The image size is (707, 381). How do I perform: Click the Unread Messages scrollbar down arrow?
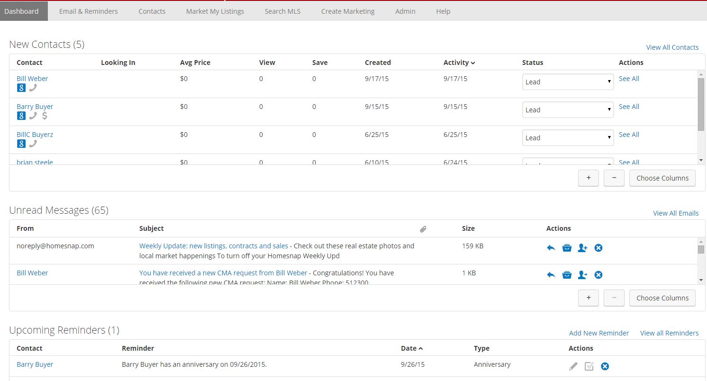pyautogui.click(x=701, y=280)
